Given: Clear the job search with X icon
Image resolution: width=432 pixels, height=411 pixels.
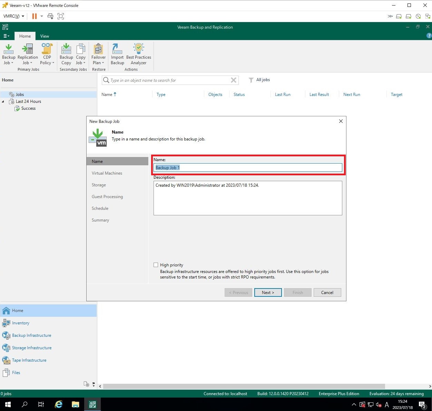Looking at the screenshot, I should tap(234, 80).
